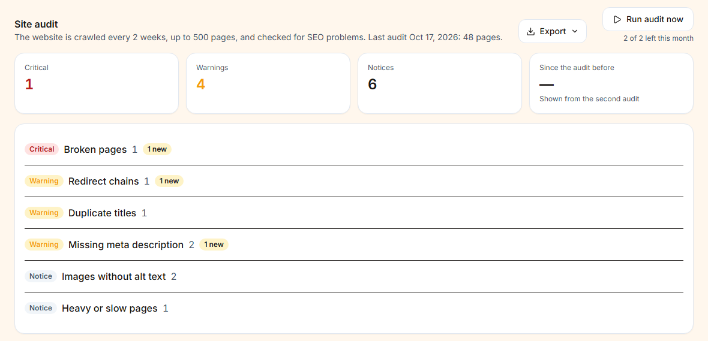Click 1 new tag on Broken pages
The width and height of the screenshot is (708, 341).
[x=157, y=149]
